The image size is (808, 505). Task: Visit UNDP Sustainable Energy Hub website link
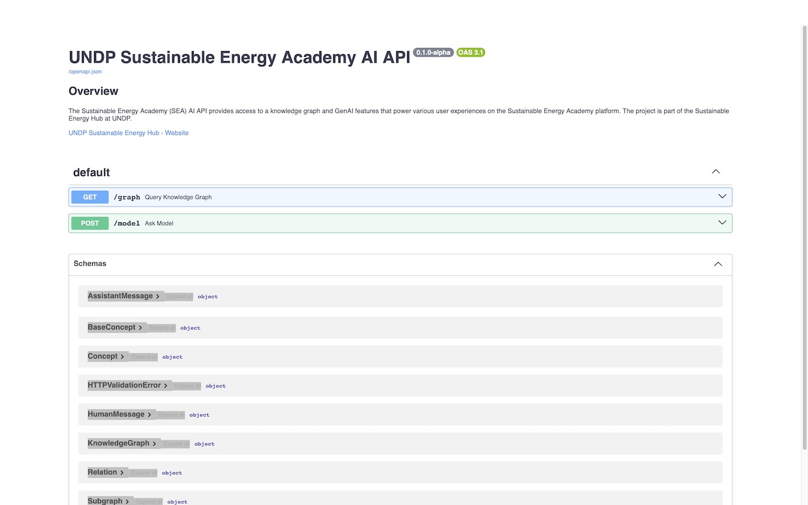(129, 133)
